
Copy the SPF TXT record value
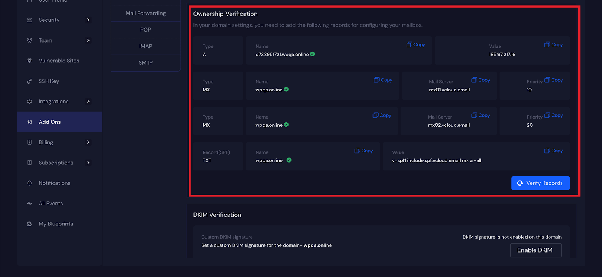pos(553,151)
